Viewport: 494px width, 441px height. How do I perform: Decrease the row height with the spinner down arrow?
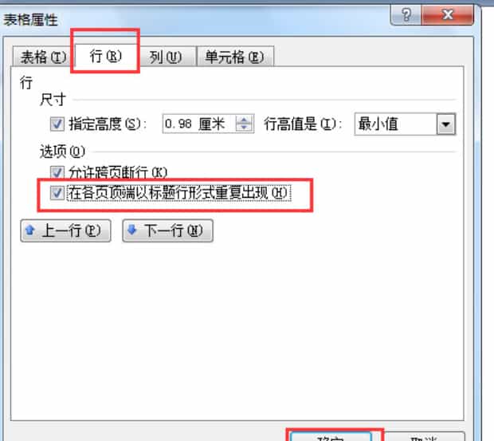tap(244, 128)
